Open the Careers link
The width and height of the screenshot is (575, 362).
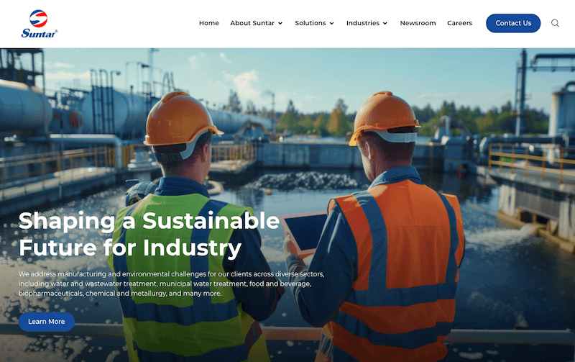pyautogui.click(x=459, y=23)
